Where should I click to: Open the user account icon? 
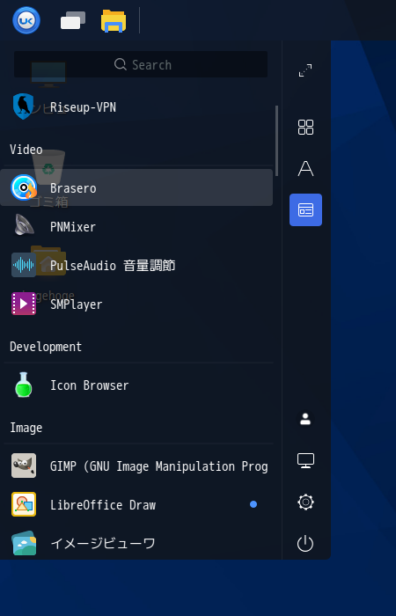point(305,419)
